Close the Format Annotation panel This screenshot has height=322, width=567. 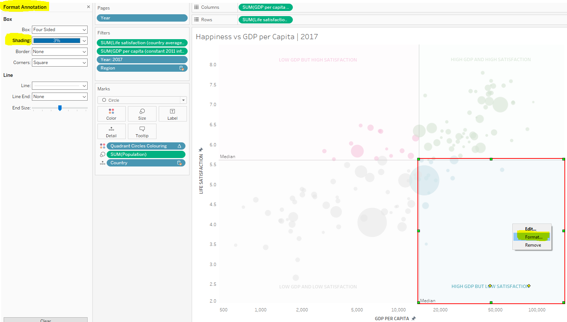pos(88,7)
